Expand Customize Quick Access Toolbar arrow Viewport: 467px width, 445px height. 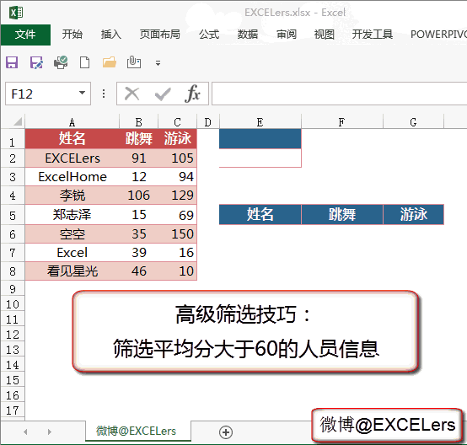click(158, 63)
